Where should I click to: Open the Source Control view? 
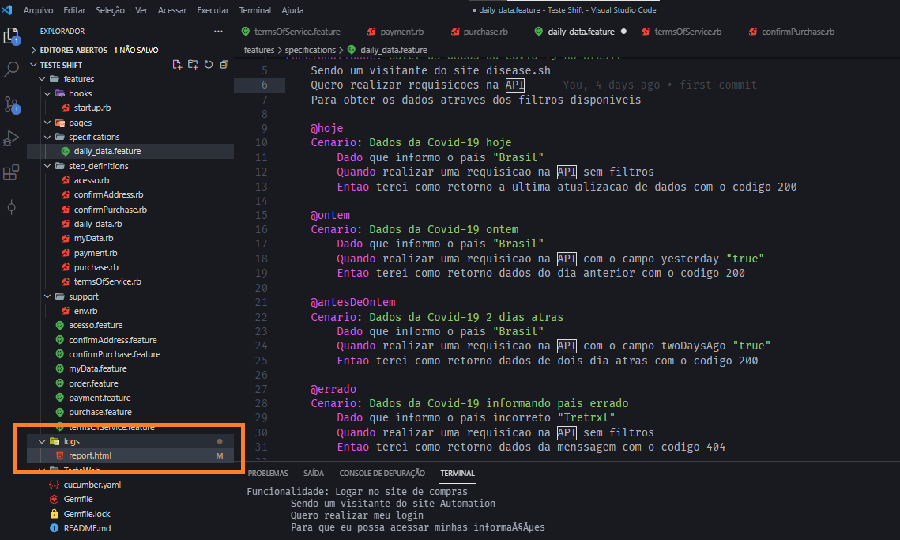(x=12, y=104)
